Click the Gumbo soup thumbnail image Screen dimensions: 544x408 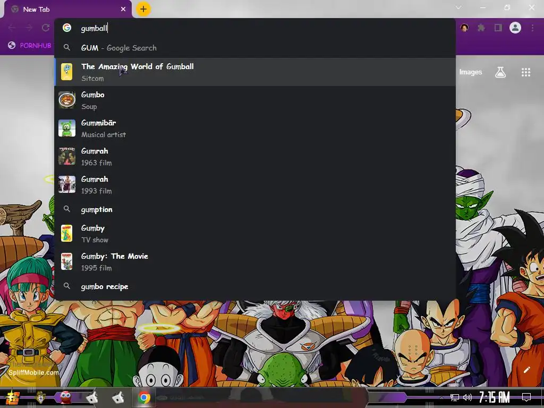[x=66, y=100]
